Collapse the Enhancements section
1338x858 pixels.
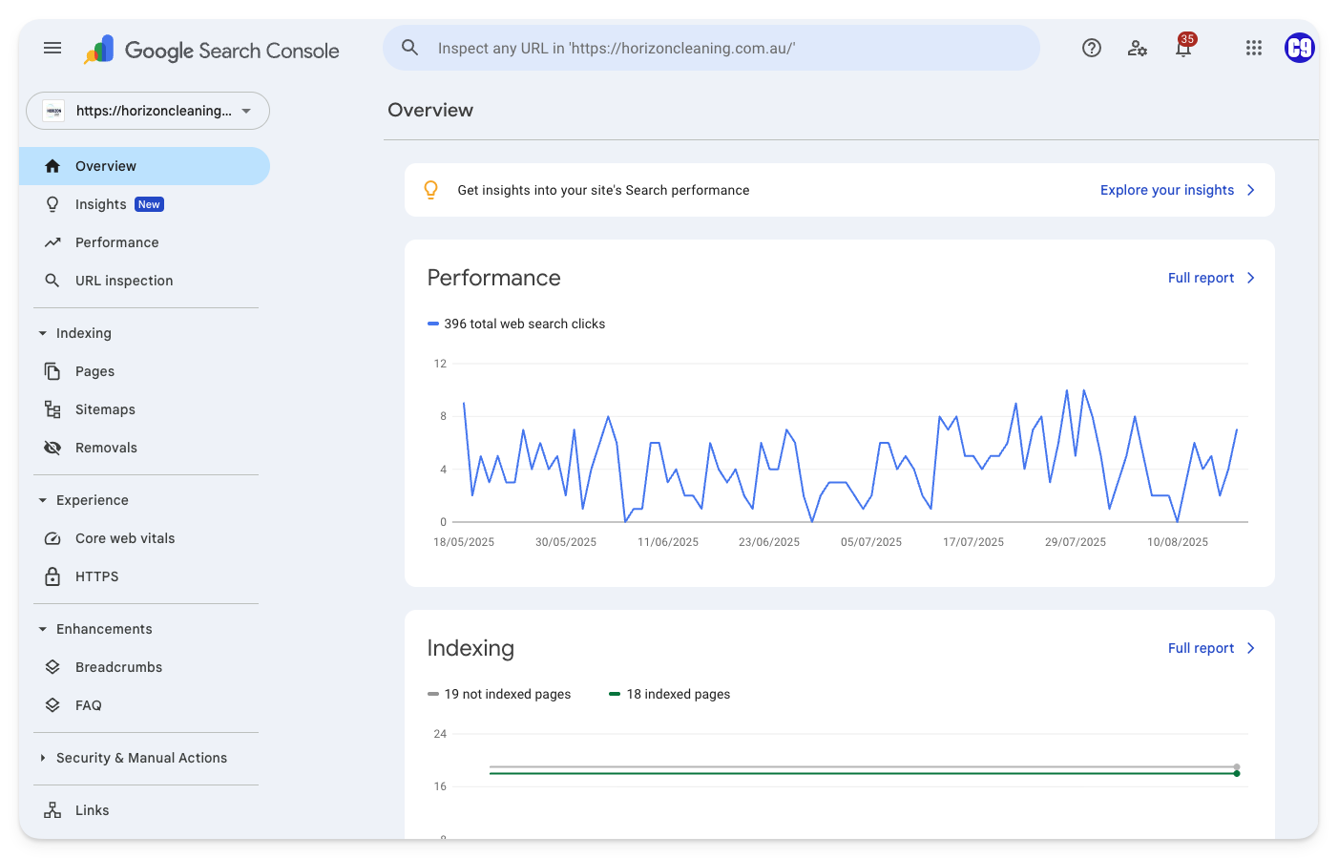[43, 629]
